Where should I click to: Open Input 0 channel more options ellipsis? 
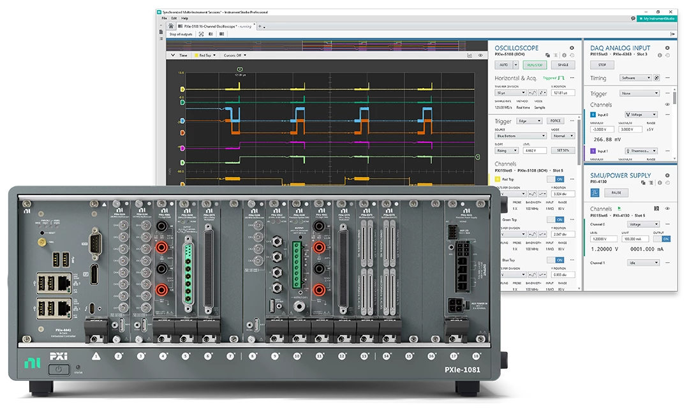pos(667,115)
